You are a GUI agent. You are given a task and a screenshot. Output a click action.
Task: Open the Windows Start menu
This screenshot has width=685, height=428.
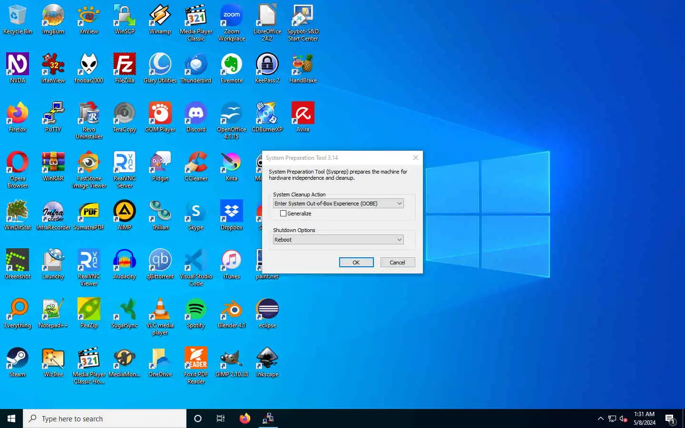point(11,418)
